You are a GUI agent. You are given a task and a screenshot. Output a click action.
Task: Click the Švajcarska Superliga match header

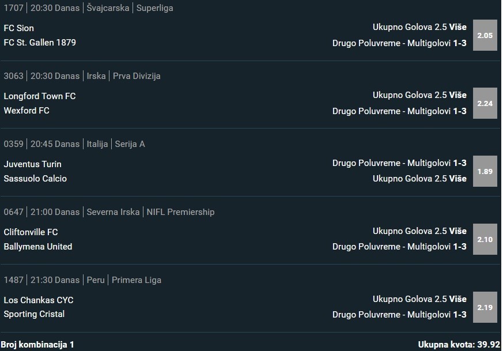tap(130, 8)
